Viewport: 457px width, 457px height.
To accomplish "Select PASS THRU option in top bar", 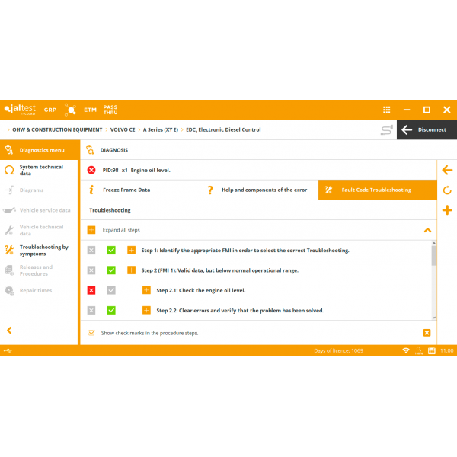I will point(110,110).
